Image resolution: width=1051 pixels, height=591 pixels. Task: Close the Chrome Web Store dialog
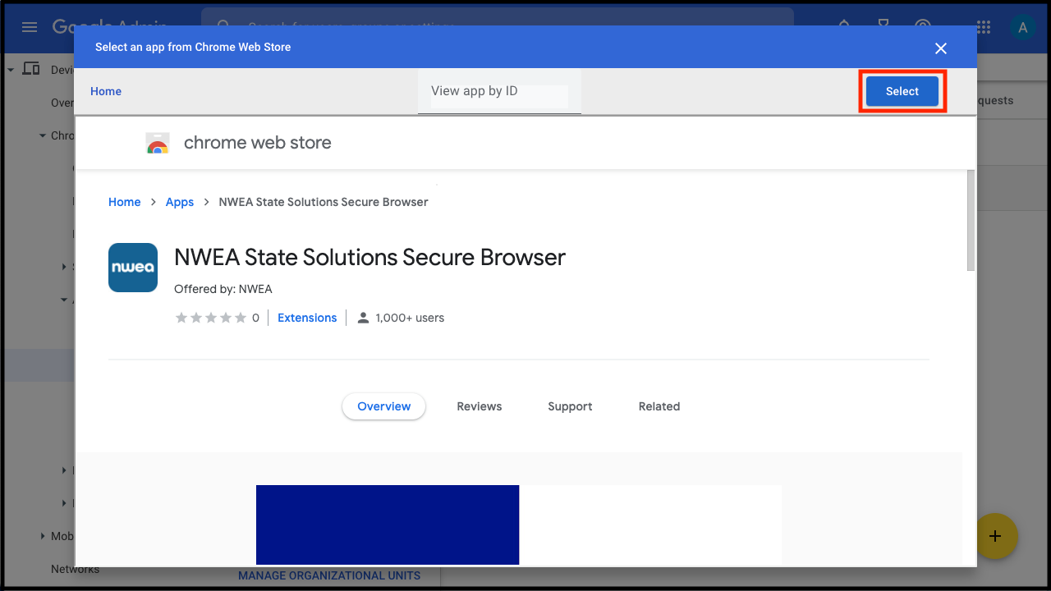[x=941, y=48]
